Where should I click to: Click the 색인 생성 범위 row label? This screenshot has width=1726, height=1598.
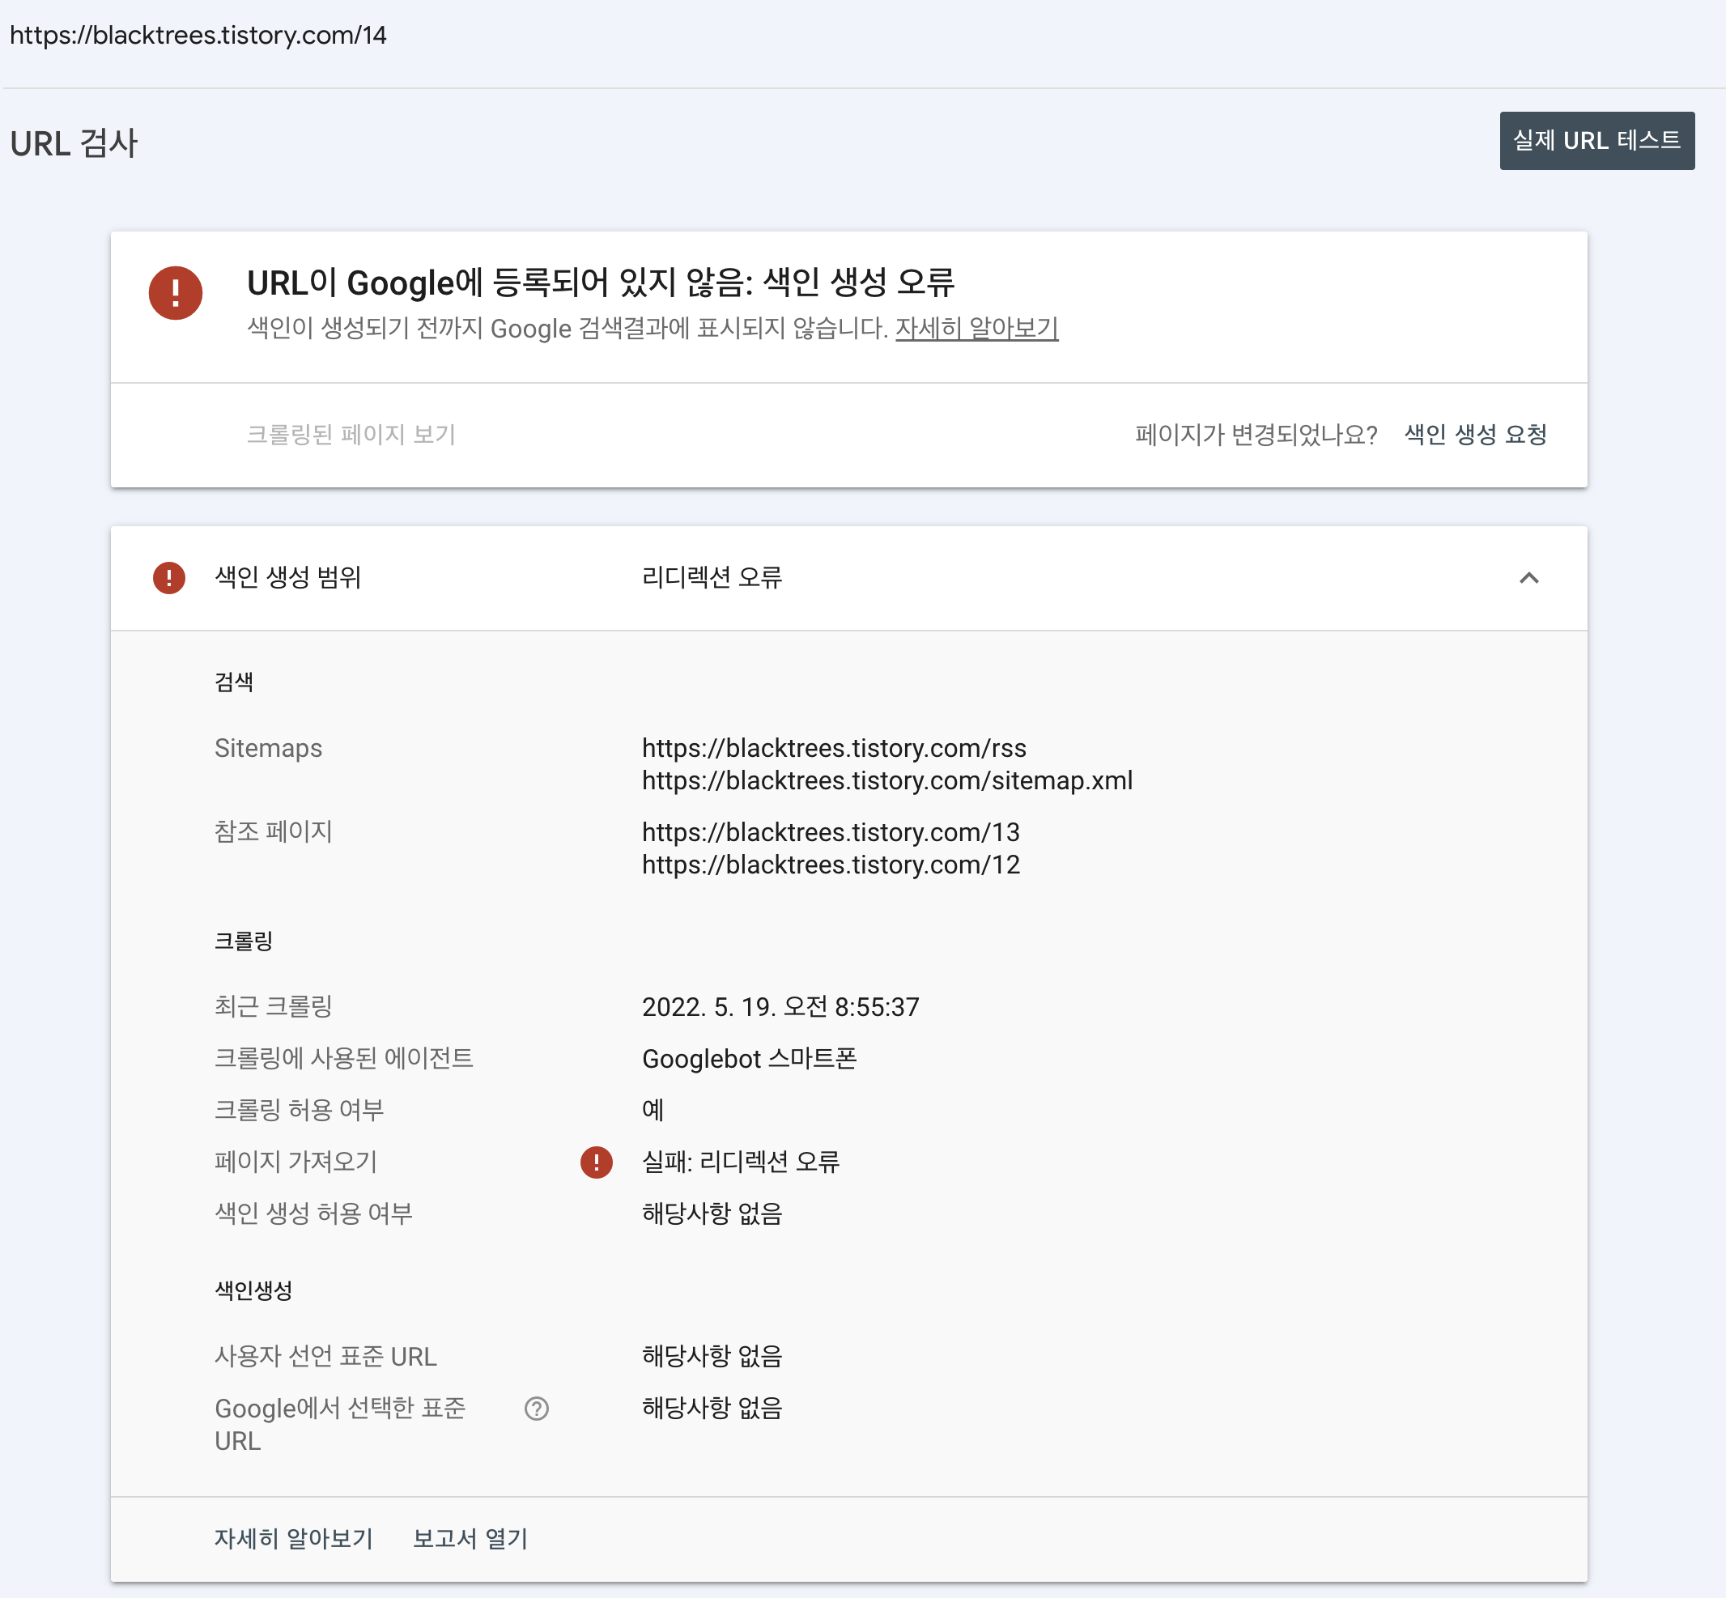[x=288, y=578]
